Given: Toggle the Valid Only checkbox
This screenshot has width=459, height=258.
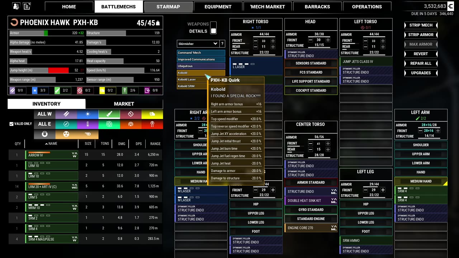Looking at the screenshot, I should coord(11,124).
